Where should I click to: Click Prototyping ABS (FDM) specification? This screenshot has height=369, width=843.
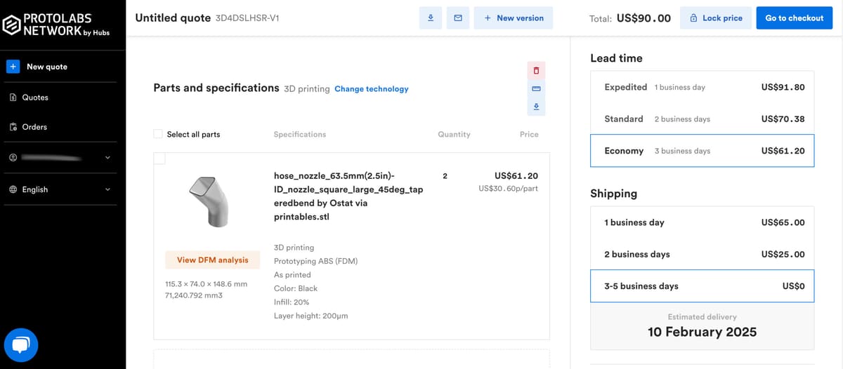[315, 261]
